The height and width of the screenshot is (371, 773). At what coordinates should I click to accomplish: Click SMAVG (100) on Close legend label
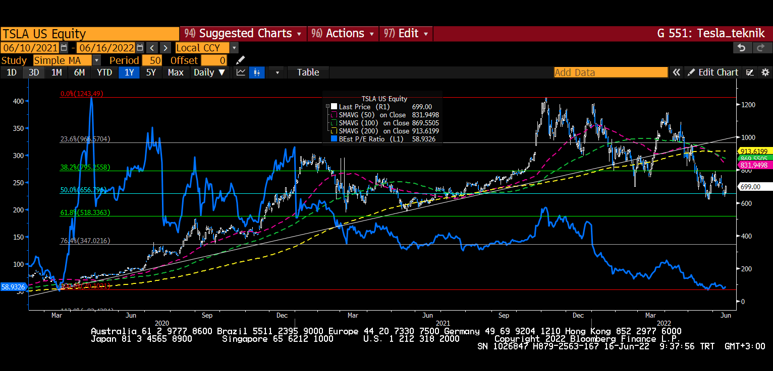374,123
